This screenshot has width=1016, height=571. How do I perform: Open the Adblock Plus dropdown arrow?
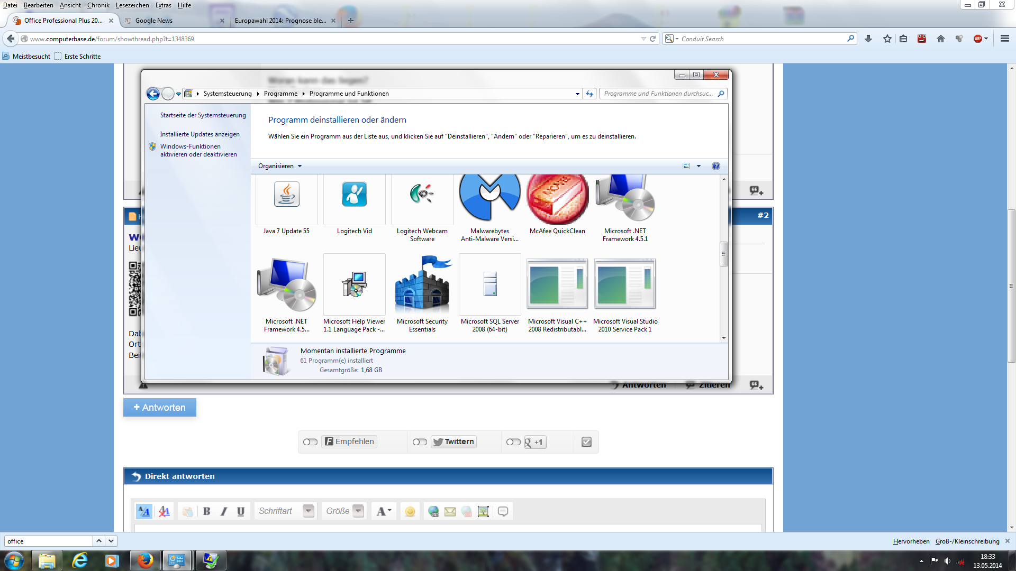pos(986,39)
